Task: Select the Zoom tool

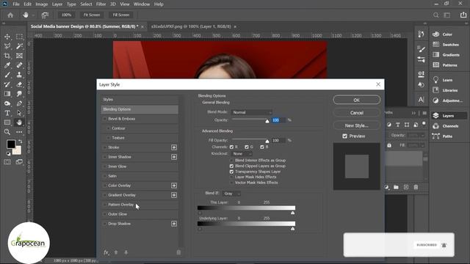Action: coord(7,132)
